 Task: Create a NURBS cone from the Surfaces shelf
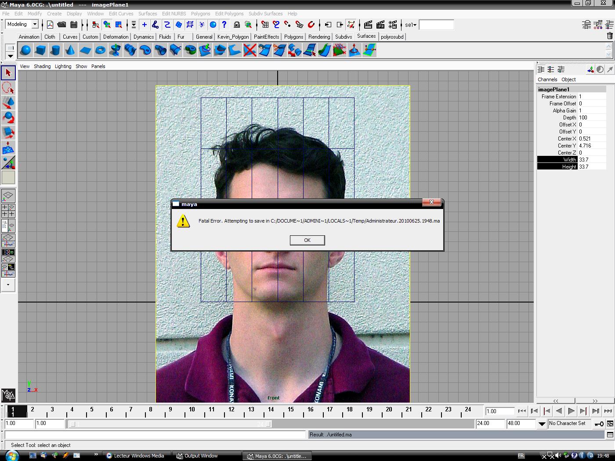(x=70, y=50)
